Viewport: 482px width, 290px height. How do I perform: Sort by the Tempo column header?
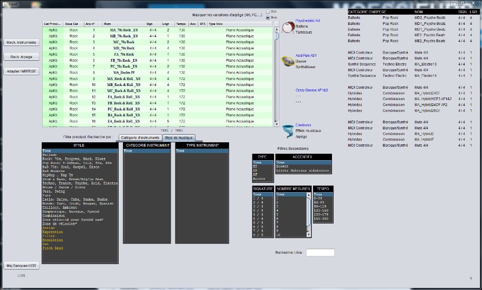click(x=181, y=24)
